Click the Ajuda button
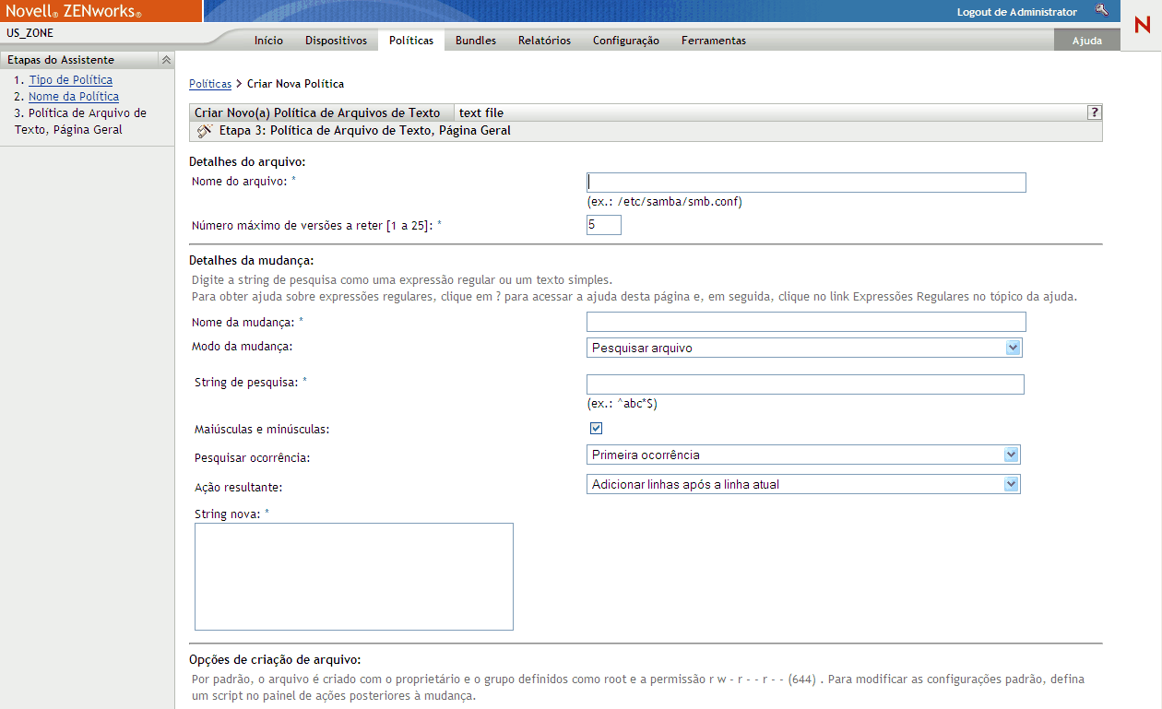1162x709 pixels. 1087,41
